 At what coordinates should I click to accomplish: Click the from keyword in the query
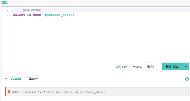[x=37, y=15]
